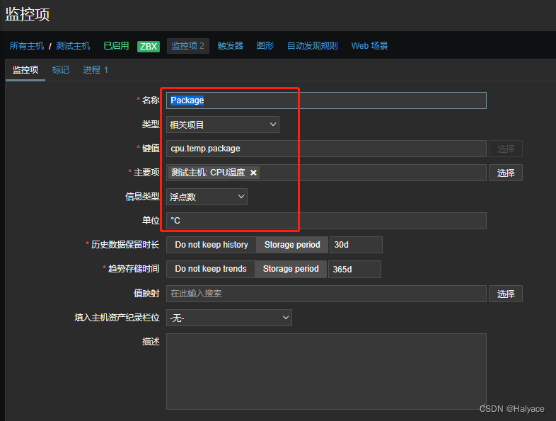Open the 填入主机资产纪录栏位 dropdown
Image resolution: width=556 pixels, height=421 pixels.
pyautogui.click(x=228, y=318)
